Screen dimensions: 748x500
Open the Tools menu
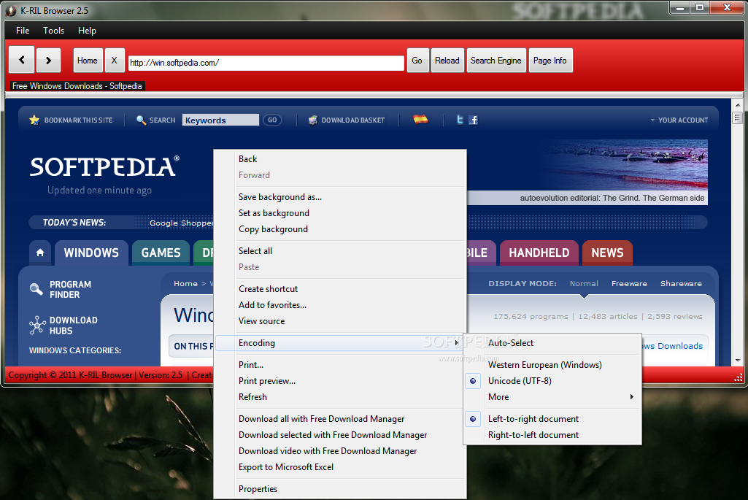[53, 31]
